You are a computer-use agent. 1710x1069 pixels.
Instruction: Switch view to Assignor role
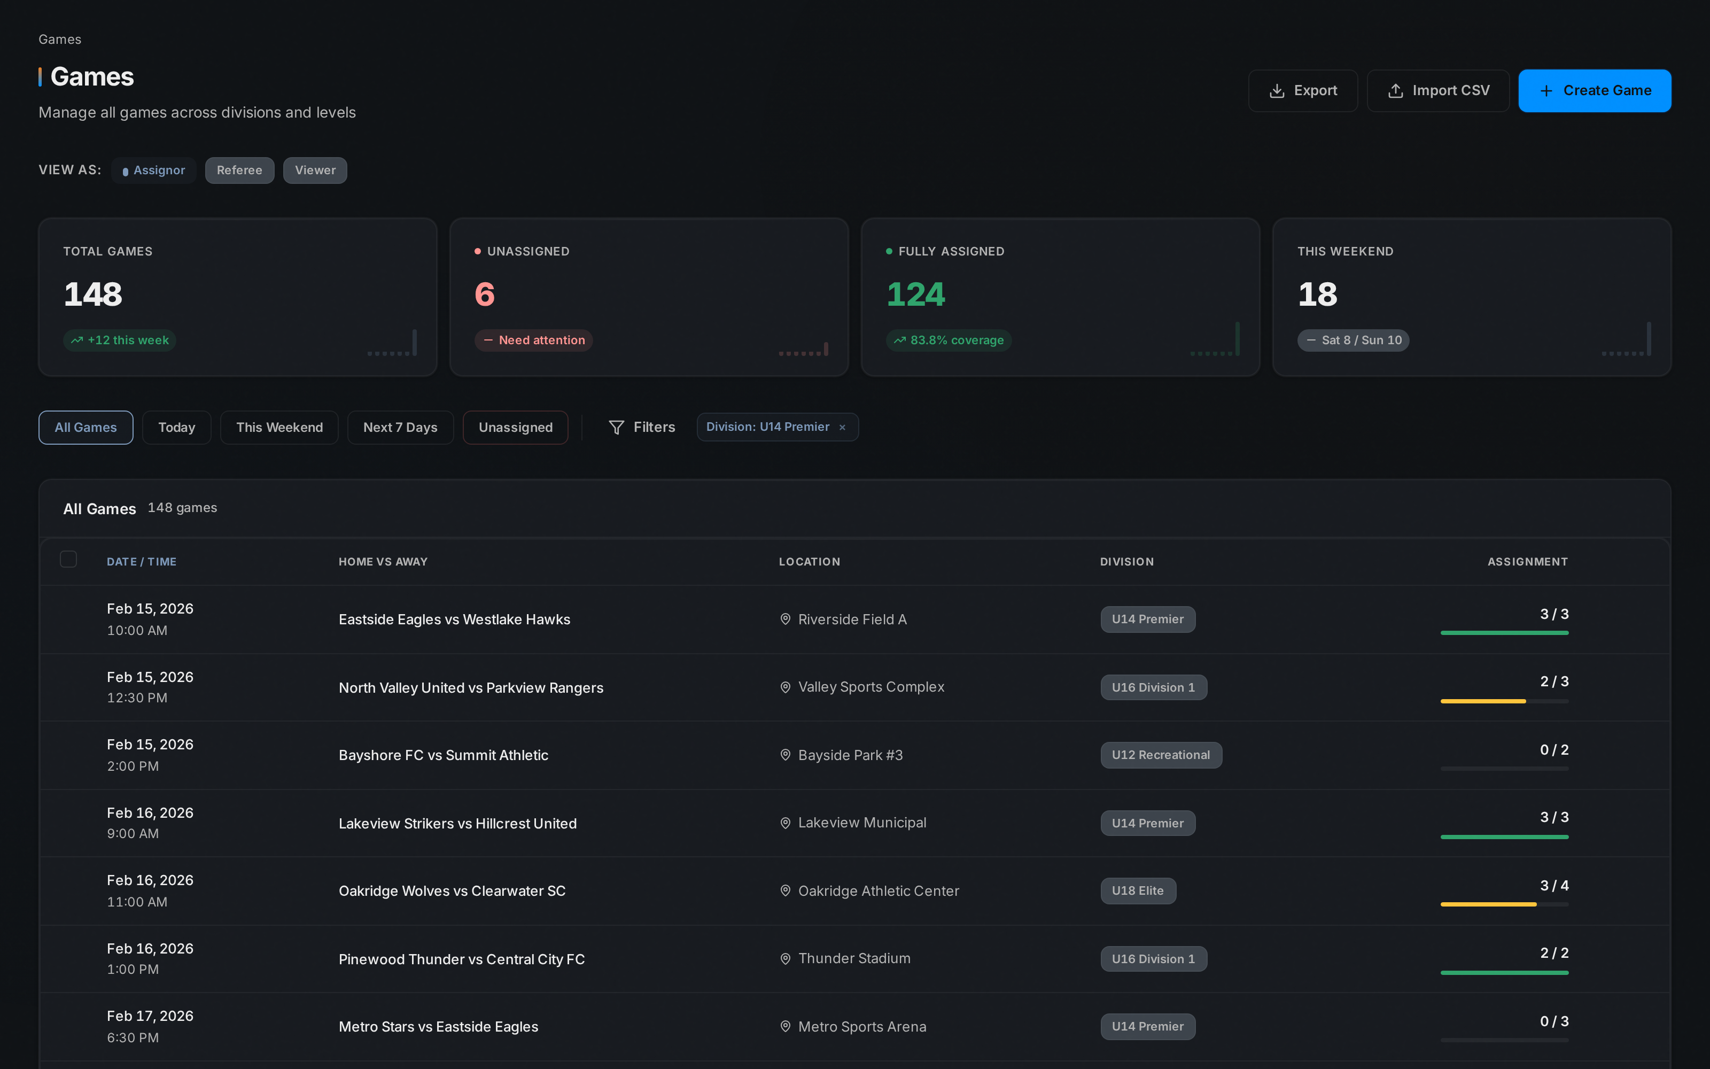coord(153,171)
